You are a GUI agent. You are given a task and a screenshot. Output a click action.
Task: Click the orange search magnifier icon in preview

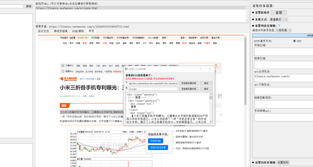216,66
